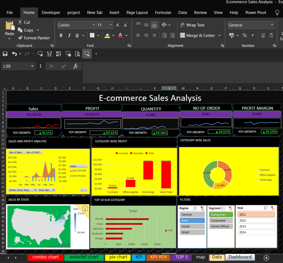The image size is (283, 263).
Task: Open Months (Order Date) field dropdown
Action: click(35, 190)
